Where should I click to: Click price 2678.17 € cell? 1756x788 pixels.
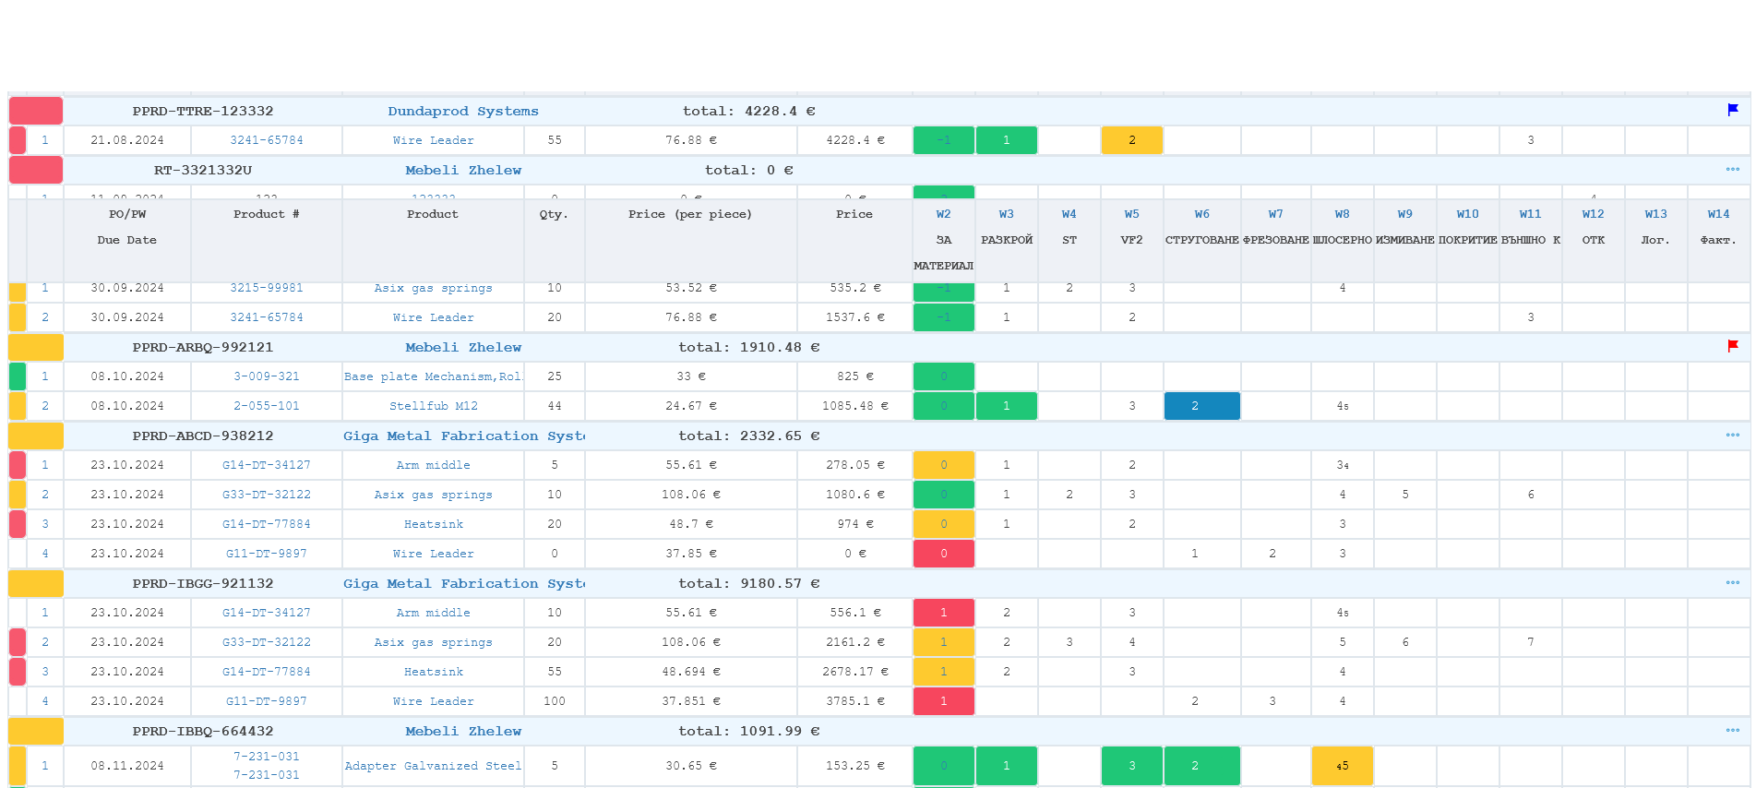854,672
